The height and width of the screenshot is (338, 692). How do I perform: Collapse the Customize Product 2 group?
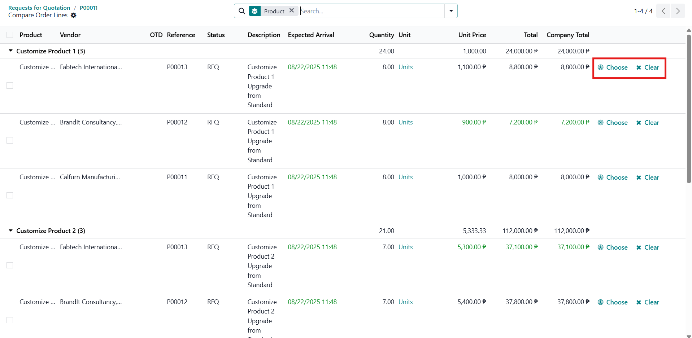tap(11, 231)
